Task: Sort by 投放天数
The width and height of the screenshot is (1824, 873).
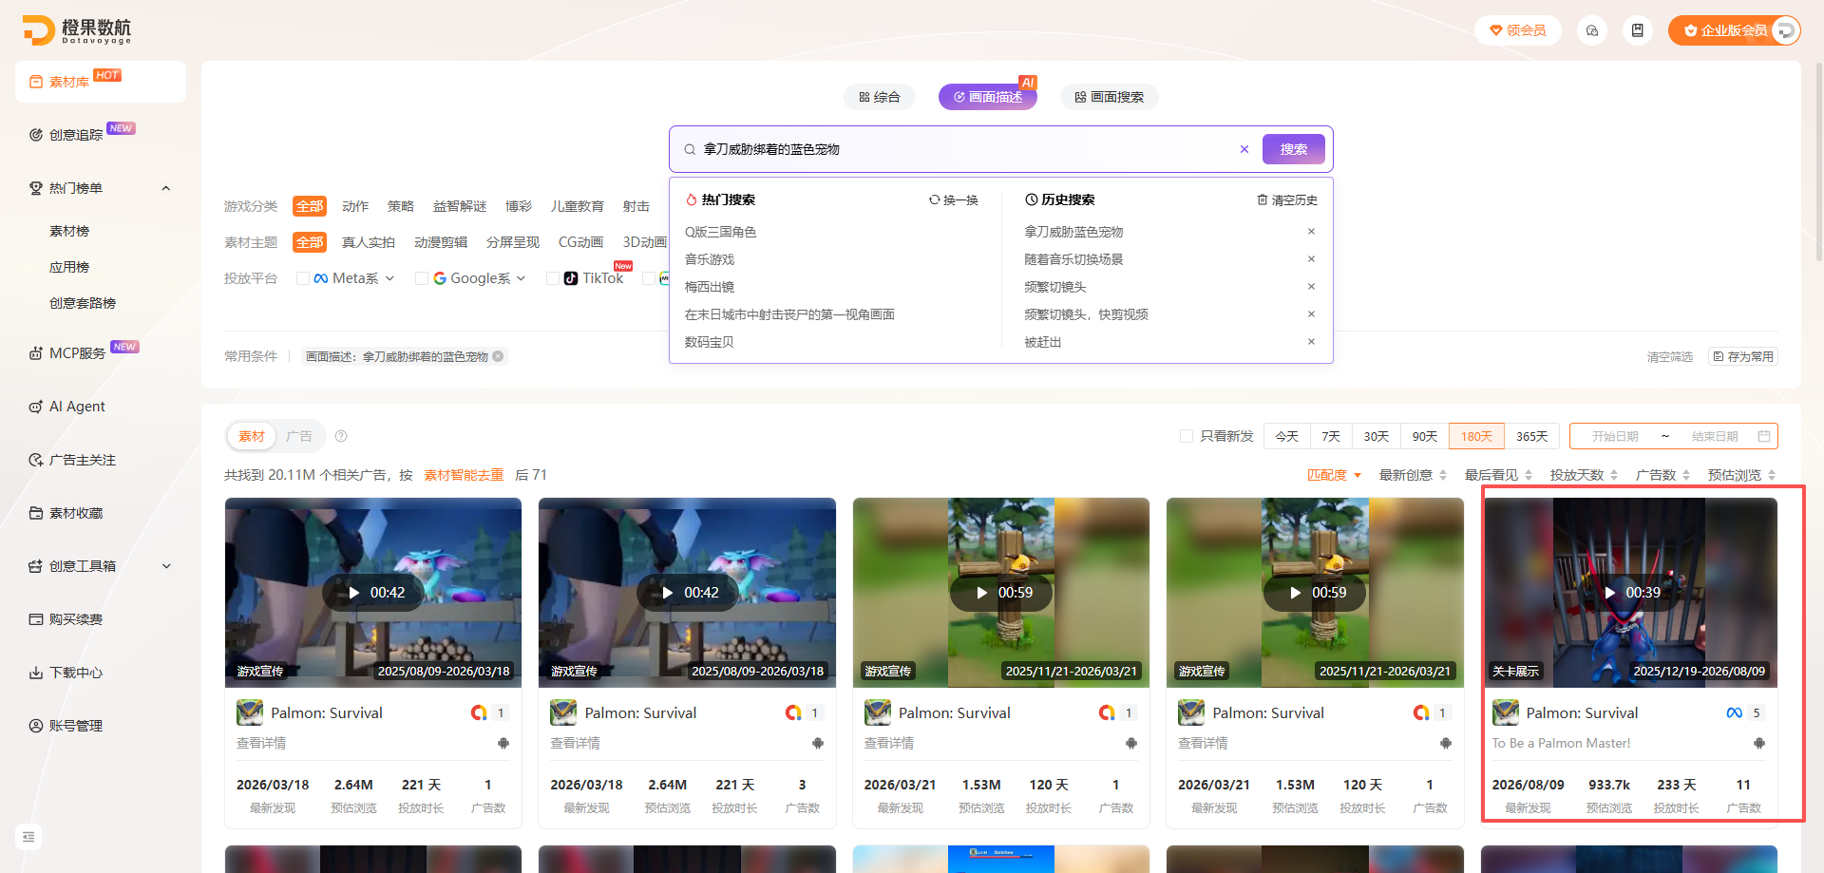Action: tap(1585, 475)
